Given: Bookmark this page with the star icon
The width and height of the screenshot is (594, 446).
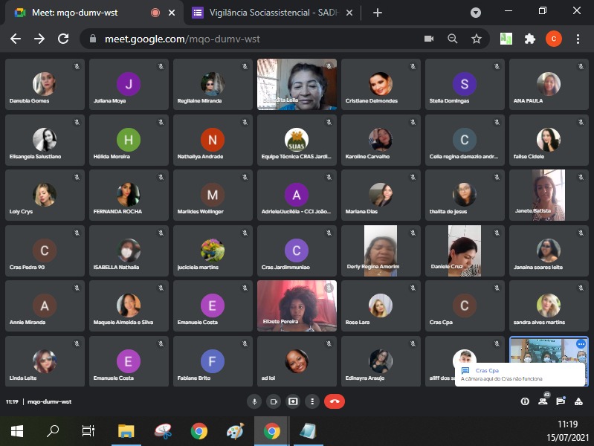Looking at the screenshot, I should [477, 39].
